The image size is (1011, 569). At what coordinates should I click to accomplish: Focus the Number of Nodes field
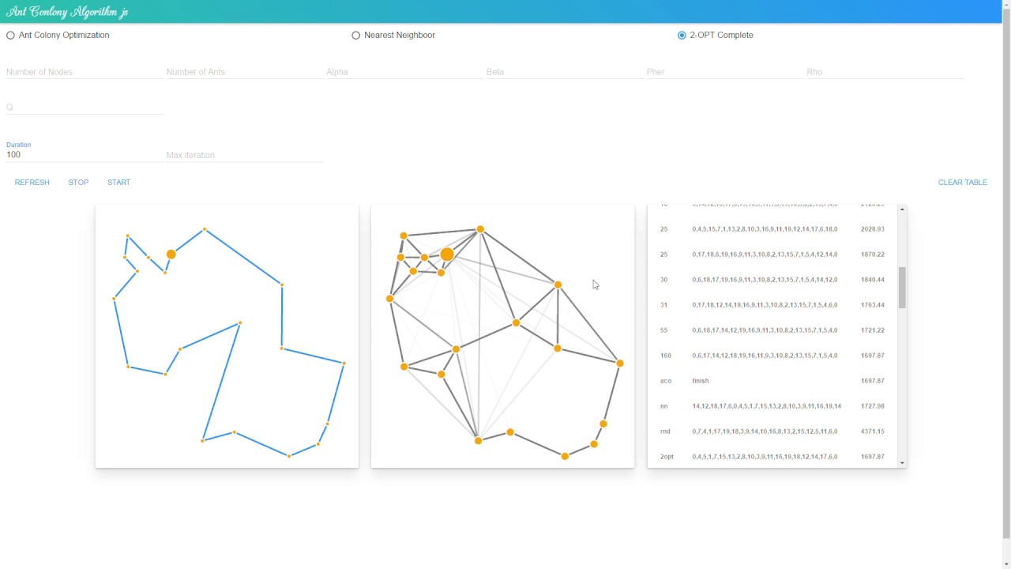coord(85,72)
